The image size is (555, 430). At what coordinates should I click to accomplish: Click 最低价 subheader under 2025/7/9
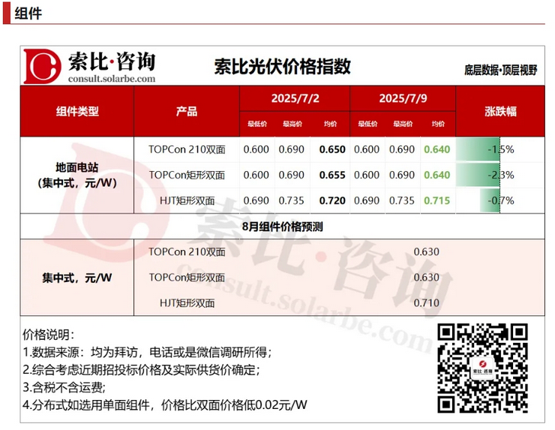click(367, 124)
